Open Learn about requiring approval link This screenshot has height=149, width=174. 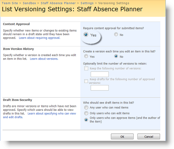tap(39, 38)
